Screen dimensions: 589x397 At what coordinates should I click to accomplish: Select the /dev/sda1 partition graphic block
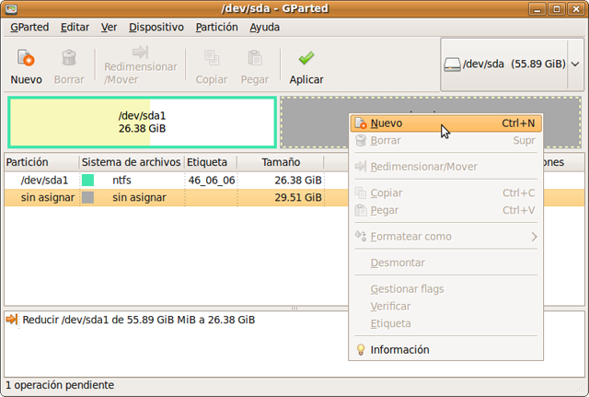click(142, 122)
